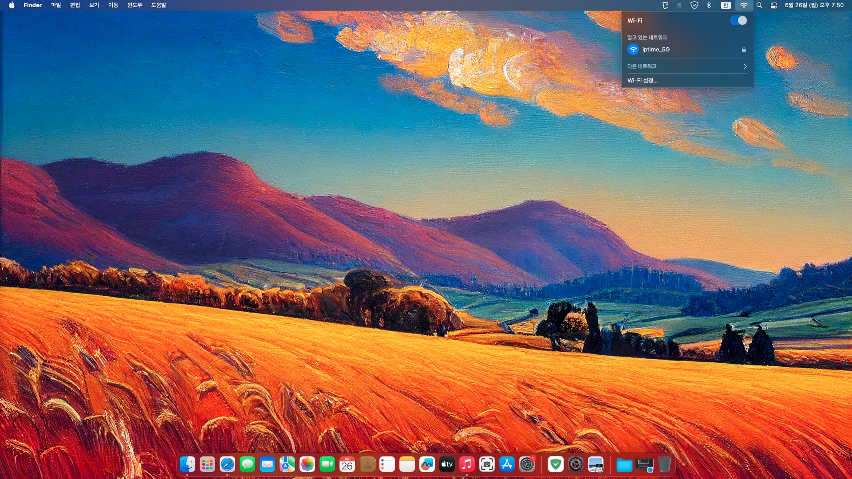This screenshot has height=479, width=852.
Task: Open Messages app in Dock
Action: coord(247,464)
